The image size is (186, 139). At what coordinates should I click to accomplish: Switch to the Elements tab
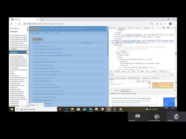pos(121,28)
